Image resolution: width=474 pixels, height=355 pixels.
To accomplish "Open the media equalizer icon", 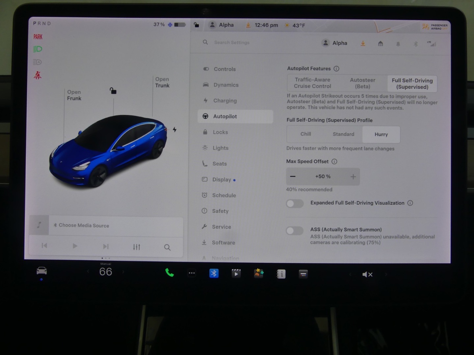I will [137, 247].
